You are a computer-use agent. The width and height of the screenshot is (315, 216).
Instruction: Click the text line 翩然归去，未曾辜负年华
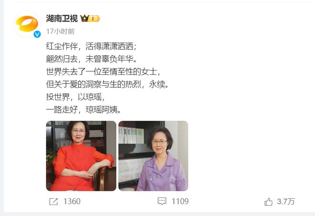(92, 59)
